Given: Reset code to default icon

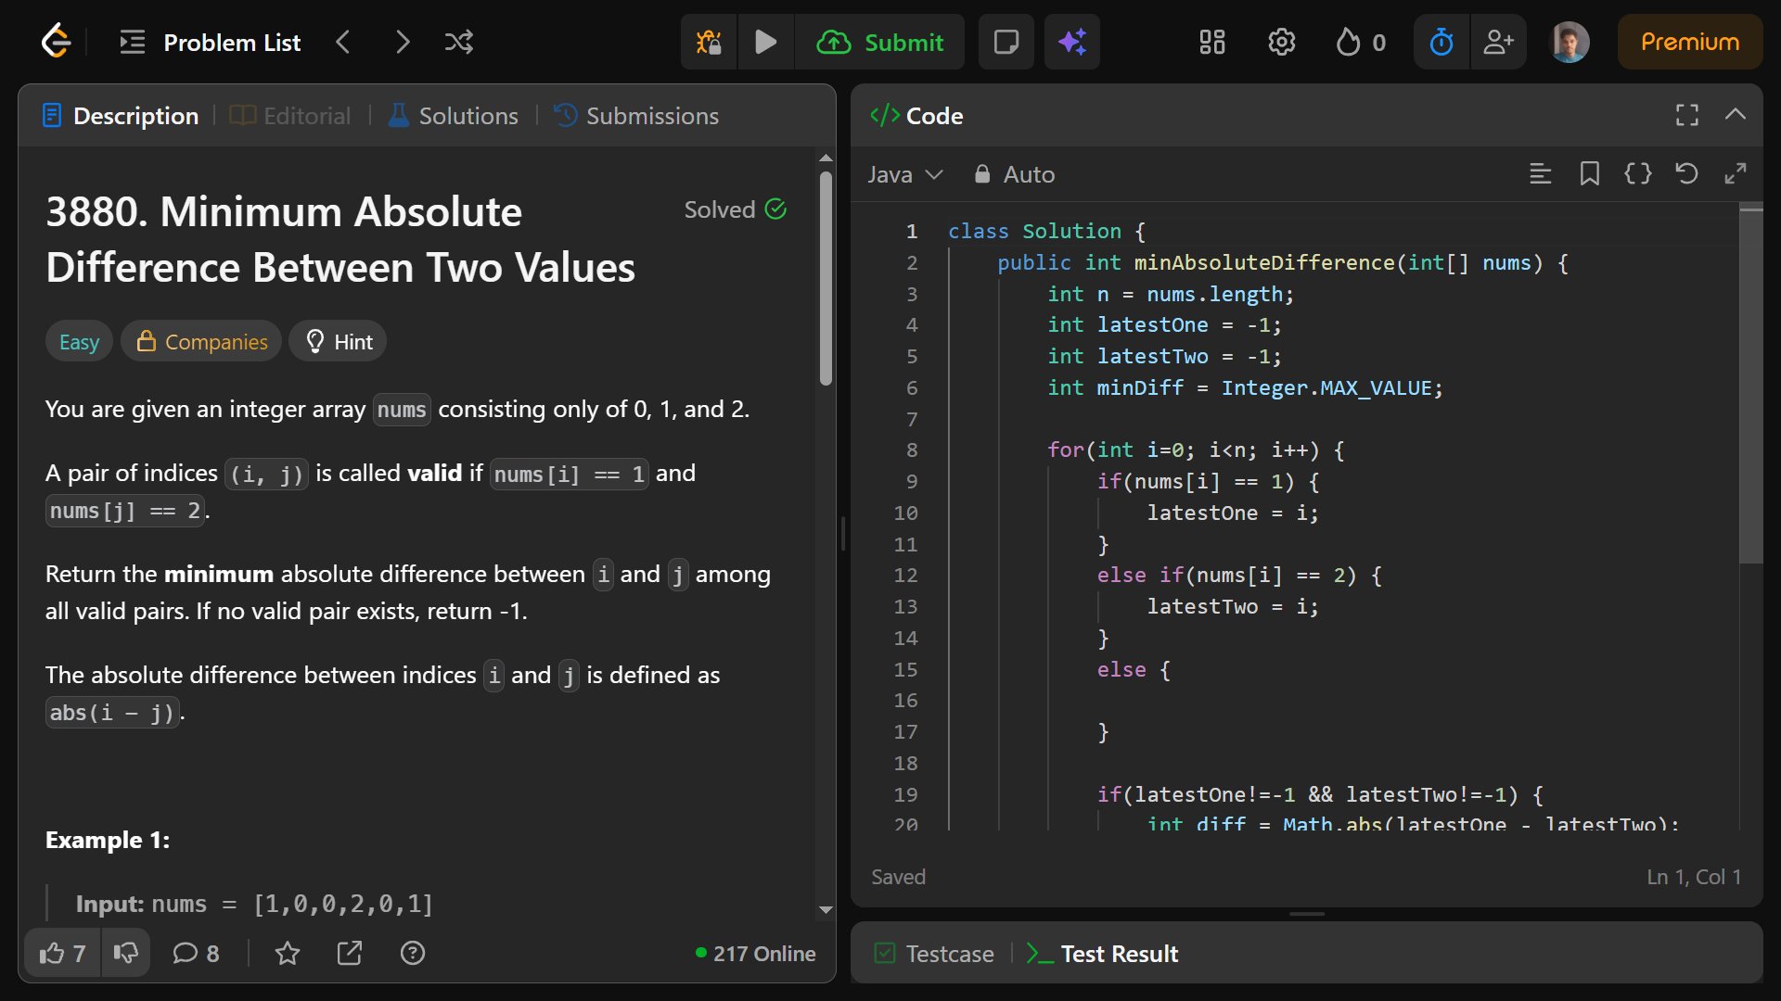Looking at the screenshot, I should 1686,174.
